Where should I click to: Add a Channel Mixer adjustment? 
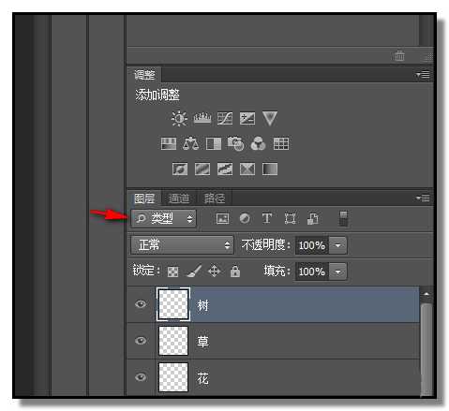point(258,144)
